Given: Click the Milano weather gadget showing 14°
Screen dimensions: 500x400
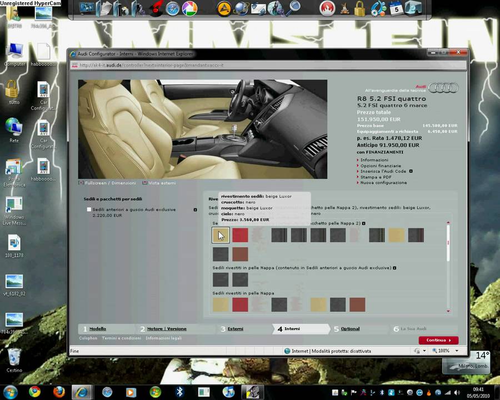Looking at the screenshot, I should [466, 362].
